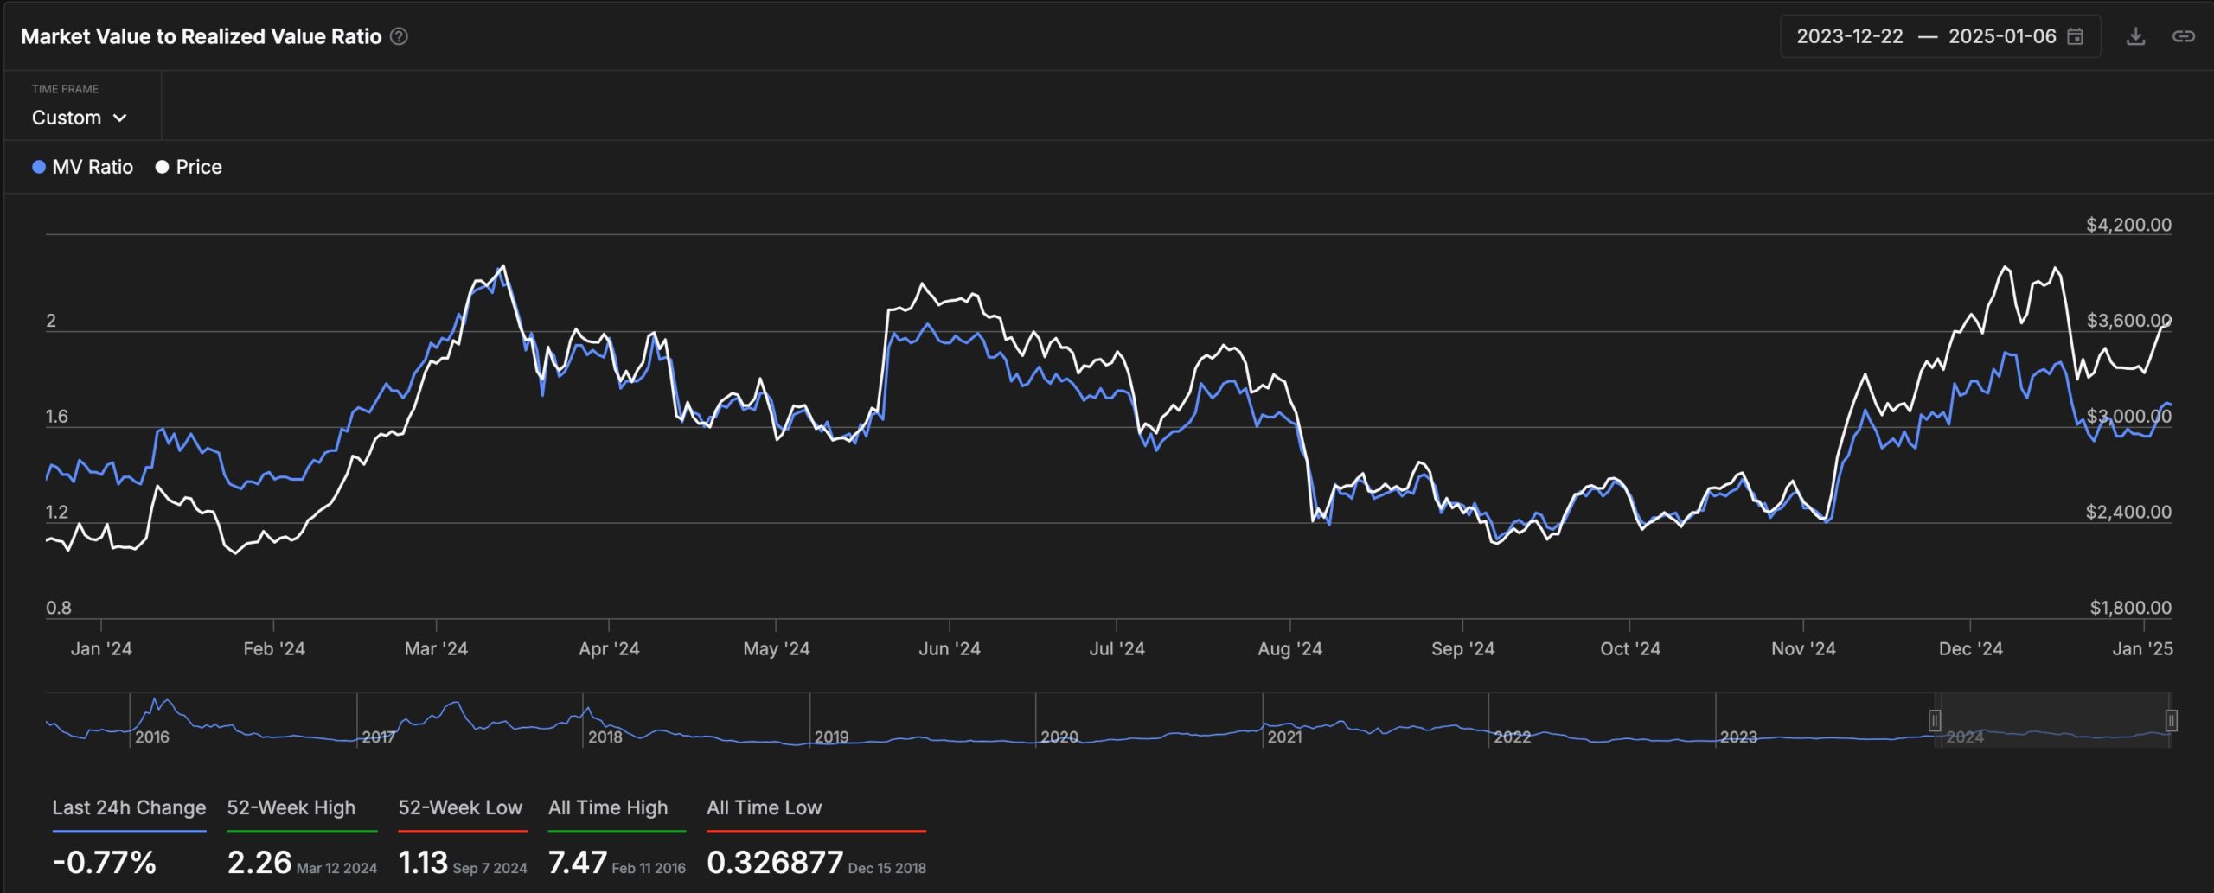2214x893 pixels.
Task: Toggle the MV Ratio series off
Action: [85, 166]
